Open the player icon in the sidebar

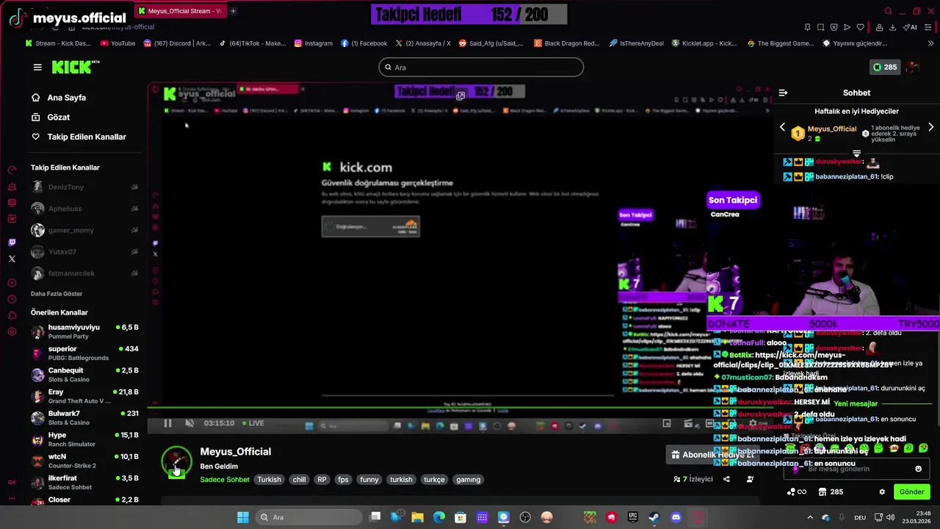point(12,283)
